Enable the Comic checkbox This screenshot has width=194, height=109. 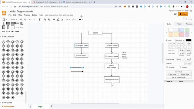tap(181, 67)
